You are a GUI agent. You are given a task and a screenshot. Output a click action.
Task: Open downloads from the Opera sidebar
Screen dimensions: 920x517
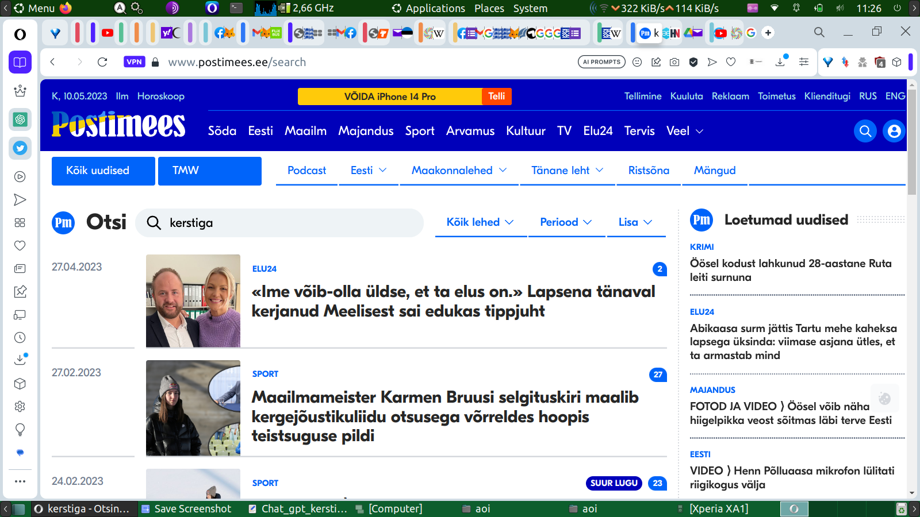pos(20,360)
